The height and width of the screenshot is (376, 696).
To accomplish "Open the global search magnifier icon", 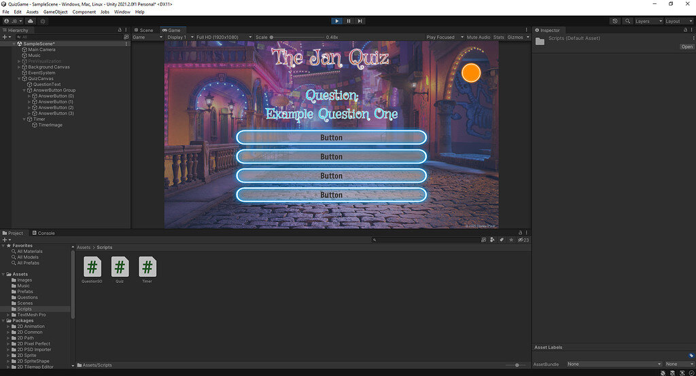I will (x=627, y=21).
